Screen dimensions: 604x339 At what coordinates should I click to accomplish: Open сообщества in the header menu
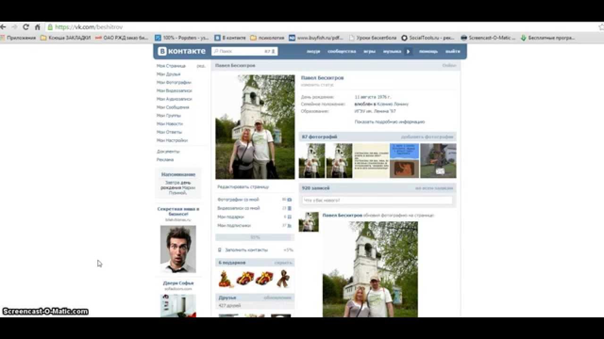point(342,51)
